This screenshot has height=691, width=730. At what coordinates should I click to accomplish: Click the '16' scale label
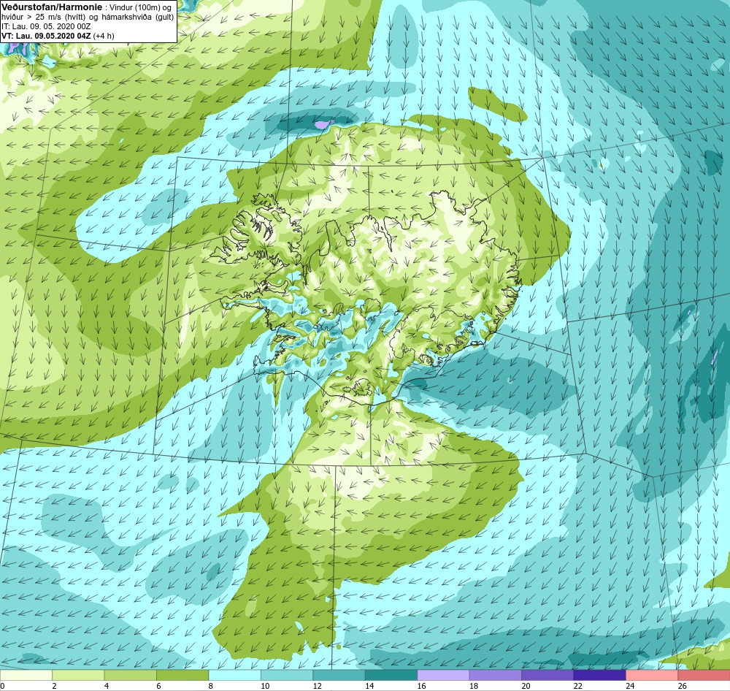pyautogui.click(x=421, y=686)
